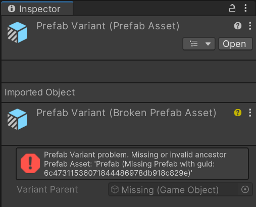Screen dimensions: 256x207
Task: Expand the overrides list dropdown
Action: point(199,44)
